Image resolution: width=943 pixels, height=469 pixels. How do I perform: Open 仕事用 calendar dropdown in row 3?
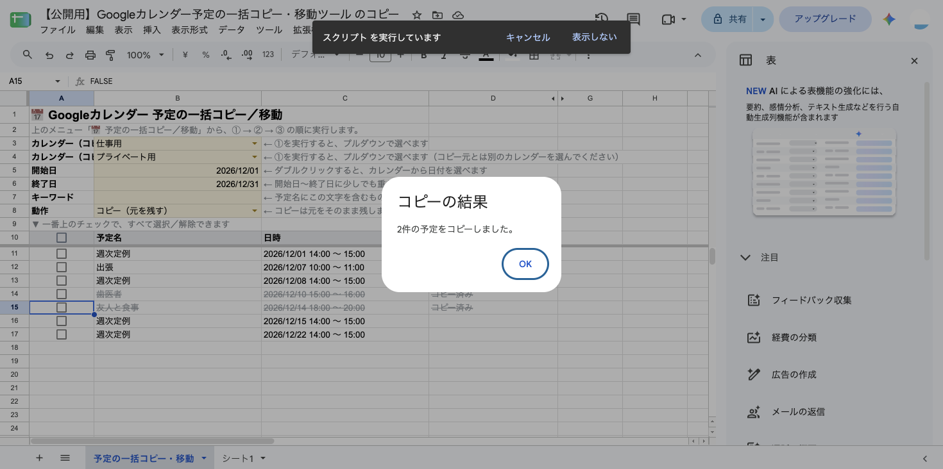(255, 144)
